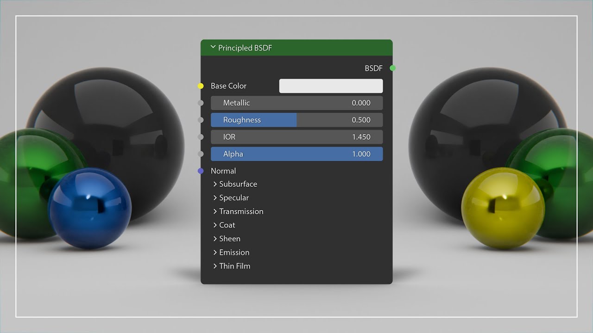Open the Base Color white swatch
The image size is (593, 333).
click(331, 86)
